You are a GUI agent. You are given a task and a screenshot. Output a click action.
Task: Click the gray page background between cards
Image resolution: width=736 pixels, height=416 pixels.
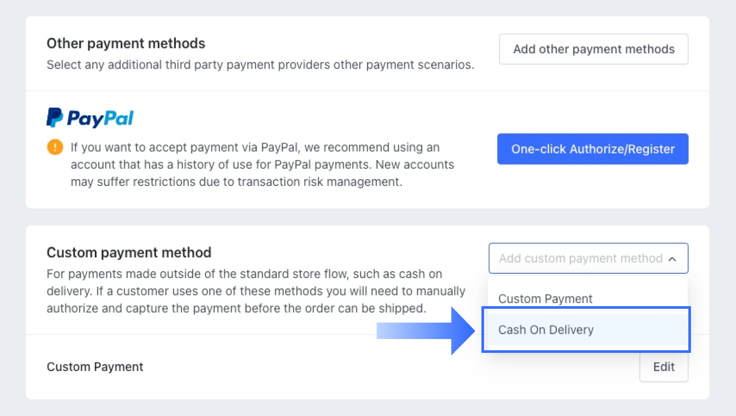coord(368,217)
